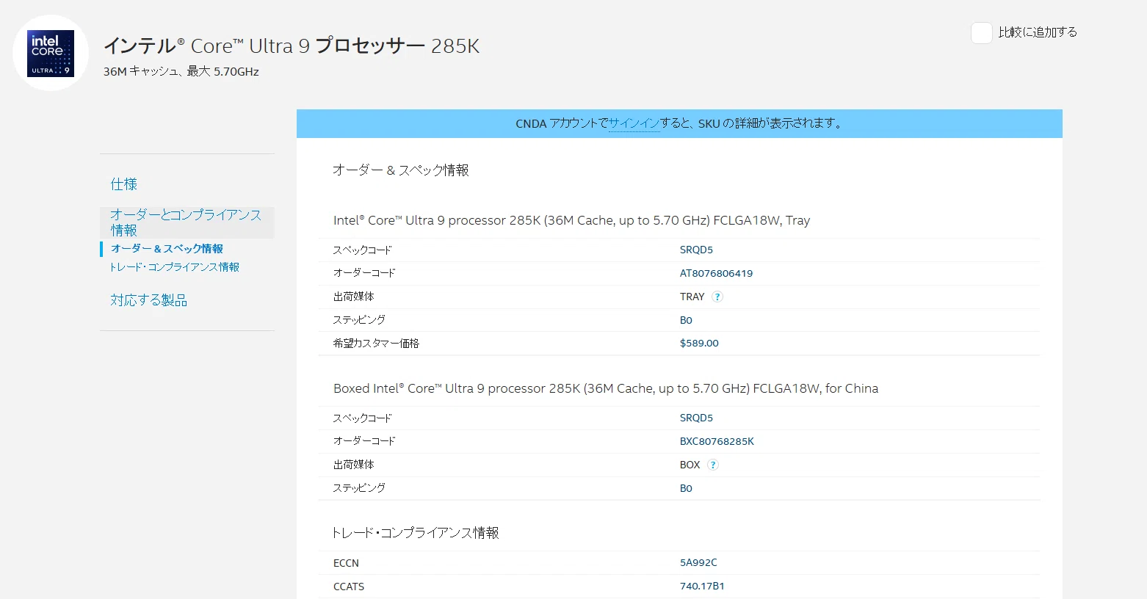This screenshot has height=599, width=1147.
Task: Enable the 比較に追加する checkbox
Action: [982, 33]
